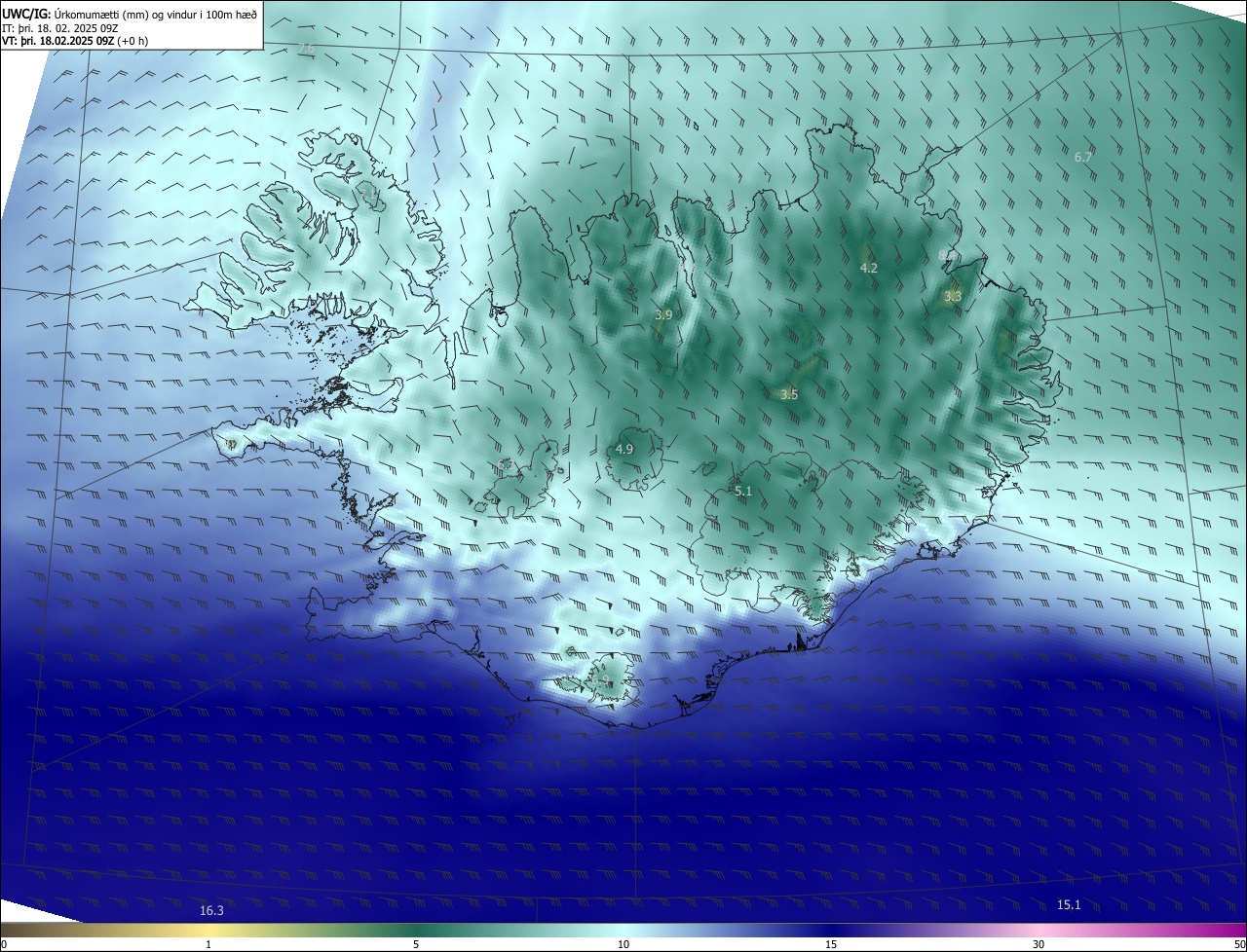Image resolution: width=1247 pixels, height=952 pixels.
Task: Click the dark blue colour scale segment near 15
Action: (831, 931)
